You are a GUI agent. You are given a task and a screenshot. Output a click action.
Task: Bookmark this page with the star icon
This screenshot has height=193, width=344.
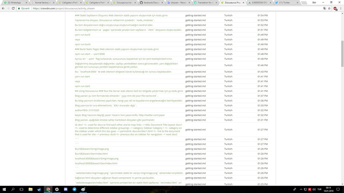[x=329, y=8]
